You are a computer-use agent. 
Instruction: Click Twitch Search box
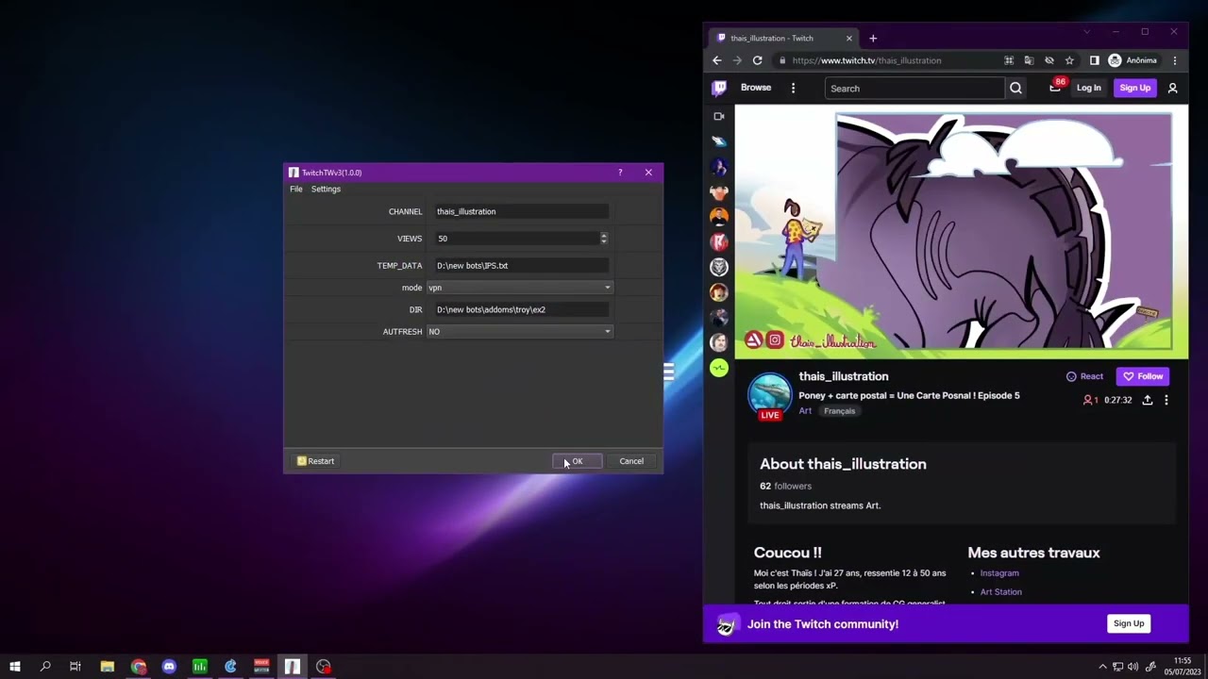[x=914, y=89]
